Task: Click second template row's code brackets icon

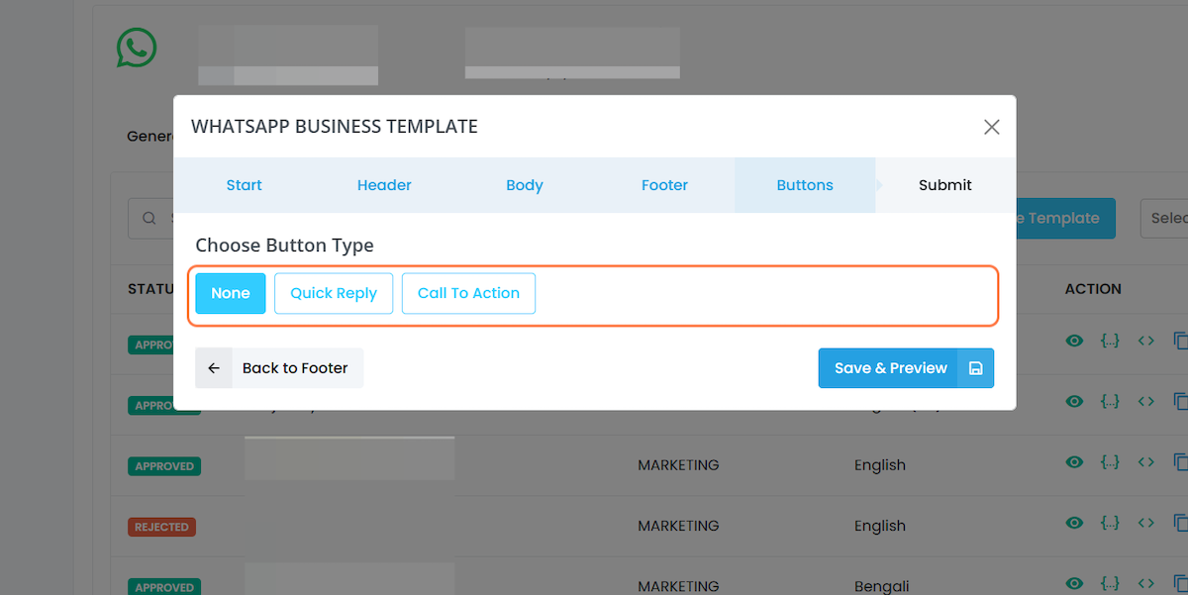Action: click(x=1146, y=401)
